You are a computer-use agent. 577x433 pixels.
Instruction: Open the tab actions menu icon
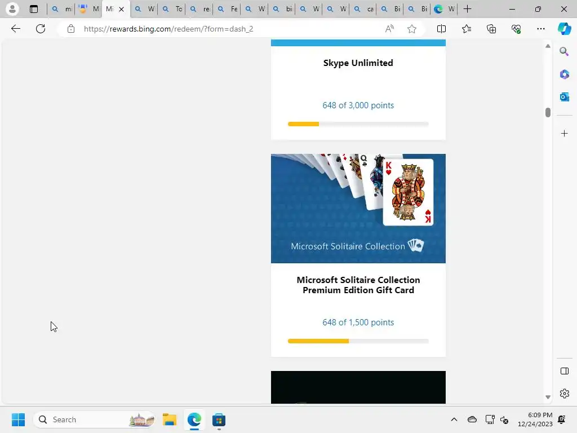pyautogui.click(x=33, y=9)
